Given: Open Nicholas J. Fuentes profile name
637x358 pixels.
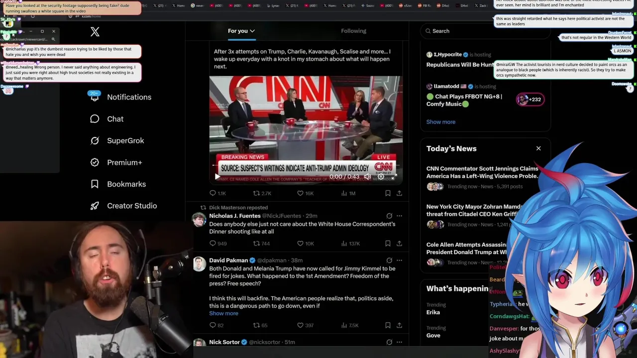Looking at the screenshot, I should [235, 216].
